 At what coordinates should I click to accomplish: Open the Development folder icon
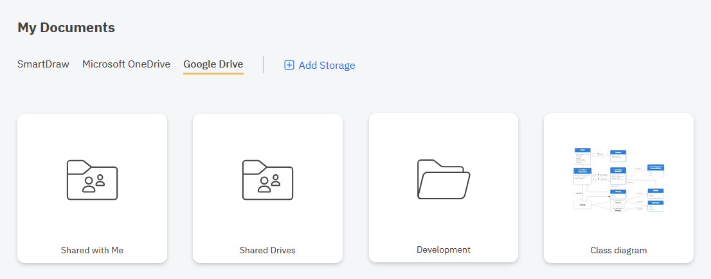(x=444, y=179)
